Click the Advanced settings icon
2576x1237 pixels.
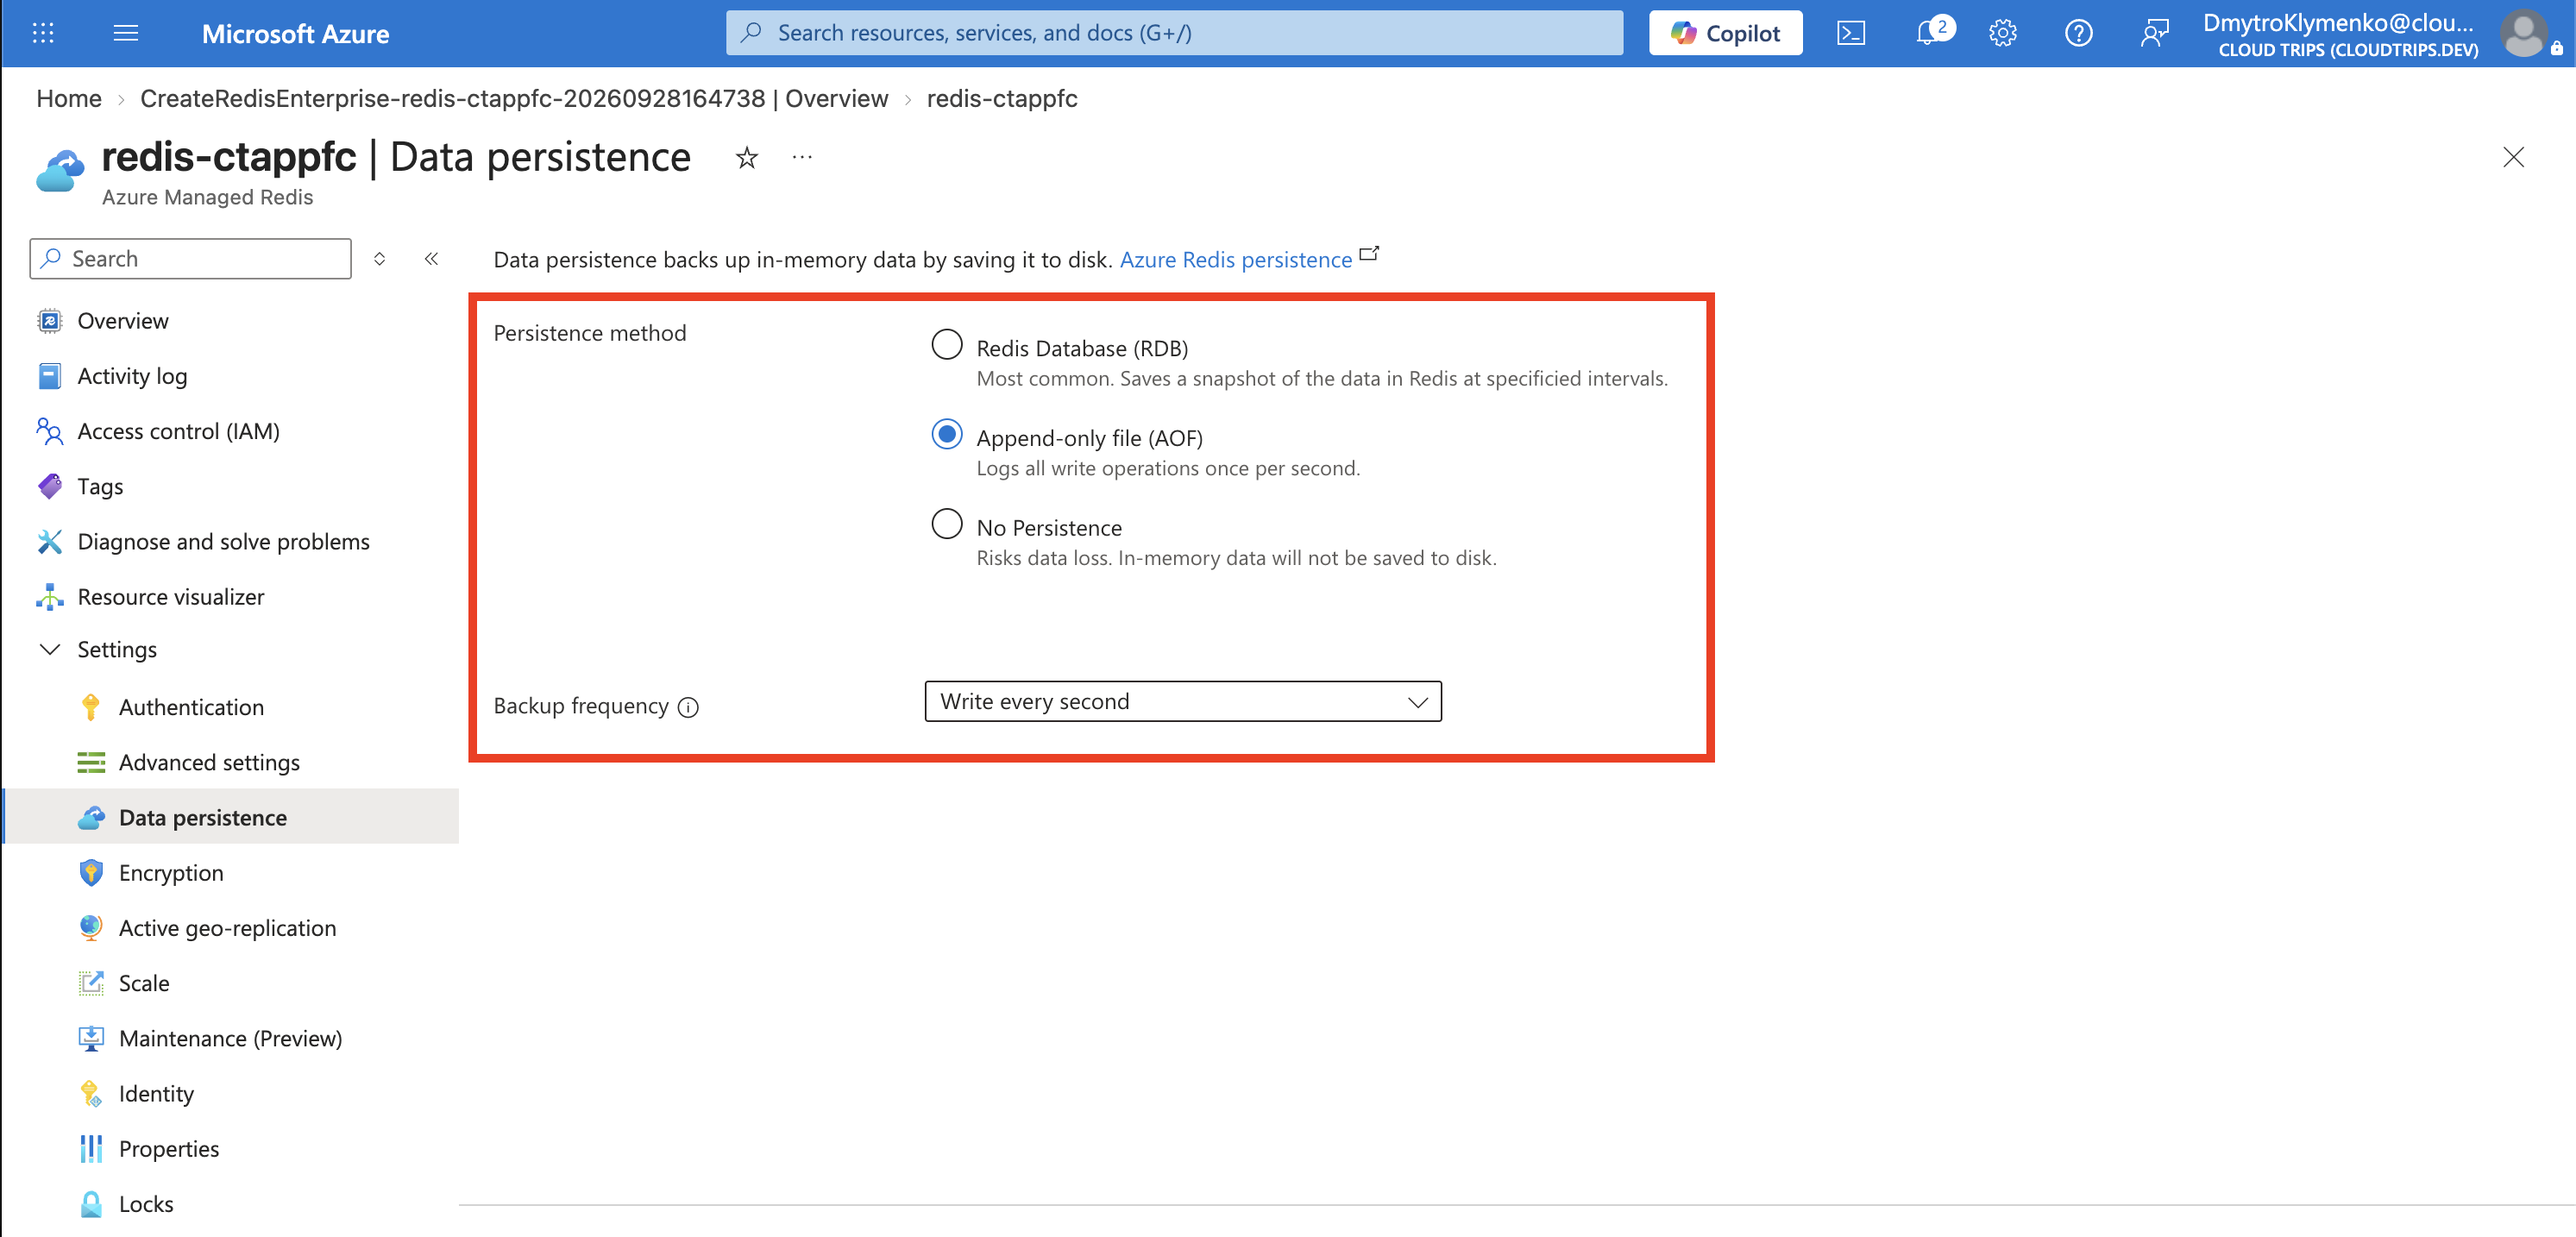click(x=91, y=762)
